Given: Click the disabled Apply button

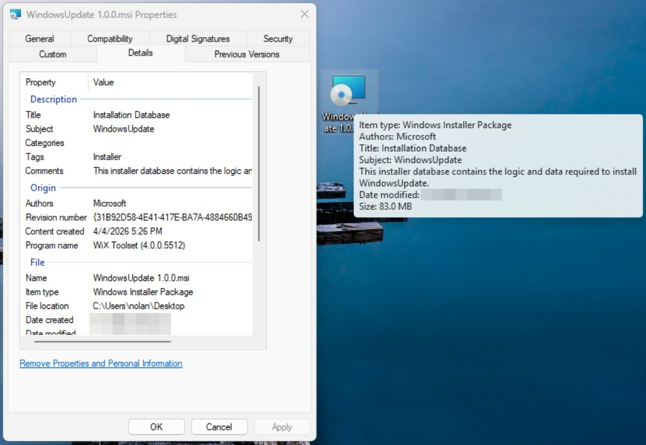Looking at the screenshot, I should click(x=282, y=427).
